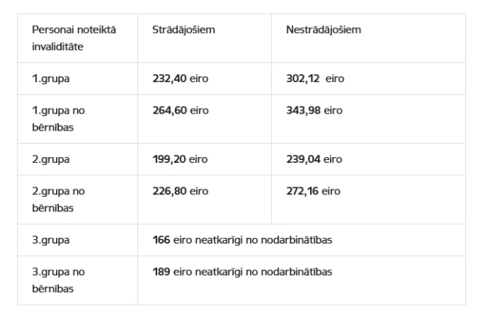Click the 'Personai noteiktā invaliditāte' header cell
485x320 pixels.
click(73, 39)
